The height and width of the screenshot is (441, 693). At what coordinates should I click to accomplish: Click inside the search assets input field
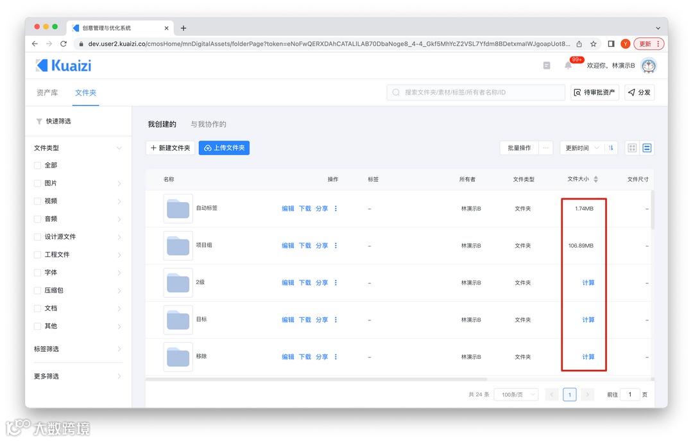475,92
